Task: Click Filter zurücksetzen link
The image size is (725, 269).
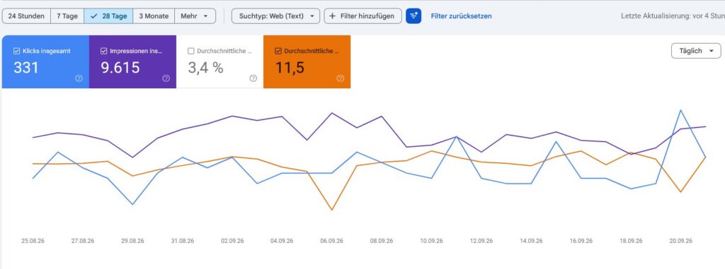Action: 462,16
